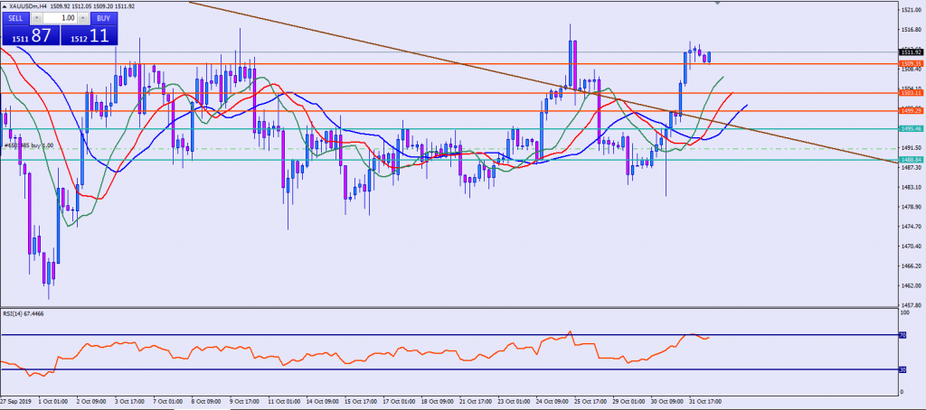Click the 1503.11 orange level price tag
The image size is (926, 410).
point(911,93)
